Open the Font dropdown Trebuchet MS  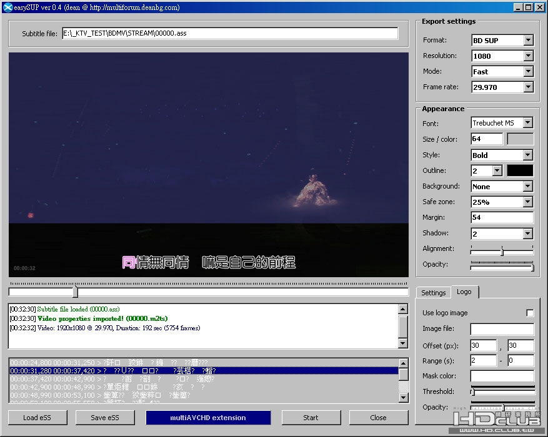[528, 122]
